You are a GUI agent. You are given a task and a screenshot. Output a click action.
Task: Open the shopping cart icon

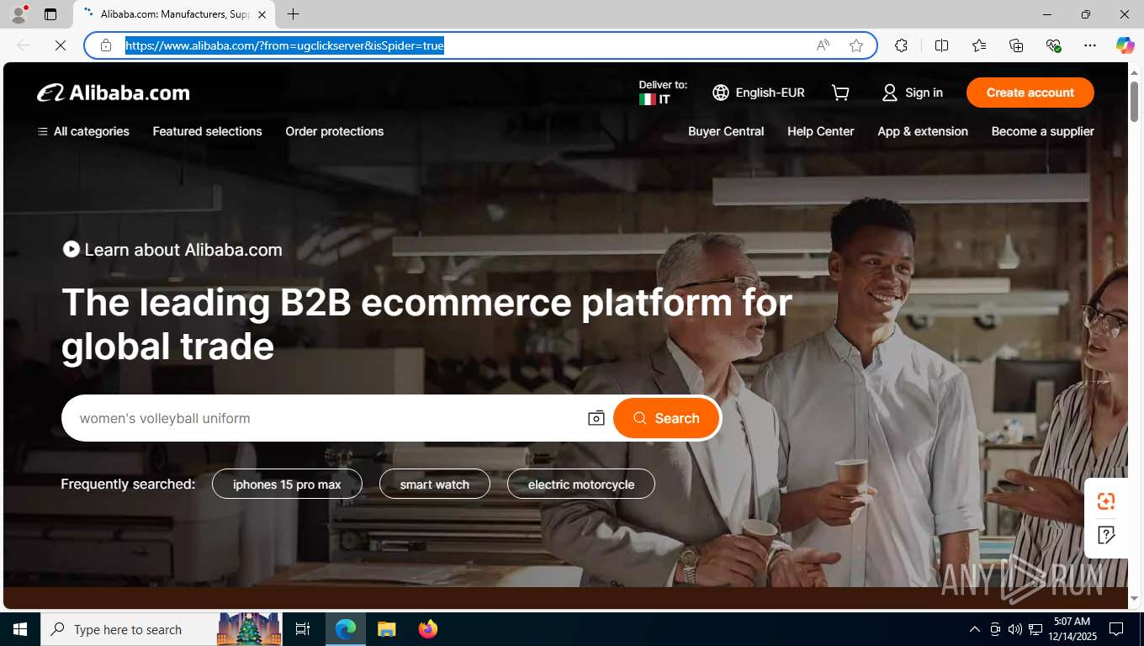(840, 93)
